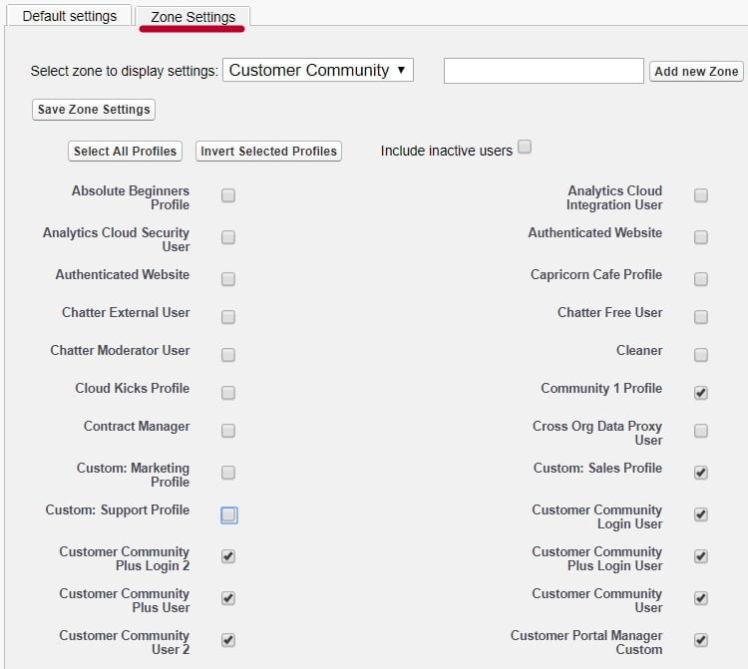Check the Custom: Marketing Profile checkbox
The width and height of the screenshot is (748, 669).
pos(228,473)
